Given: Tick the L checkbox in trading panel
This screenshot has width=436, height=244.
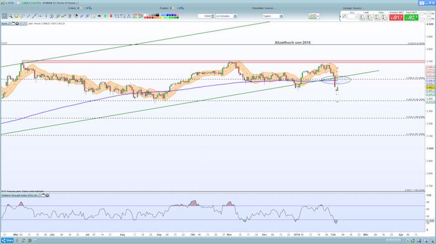Looking at the screenshot, I should [422, 19].
